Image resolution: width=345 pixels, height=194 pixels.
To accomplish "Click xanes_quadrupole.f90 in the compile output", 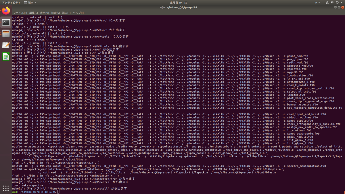I will (x=303, y=134).
